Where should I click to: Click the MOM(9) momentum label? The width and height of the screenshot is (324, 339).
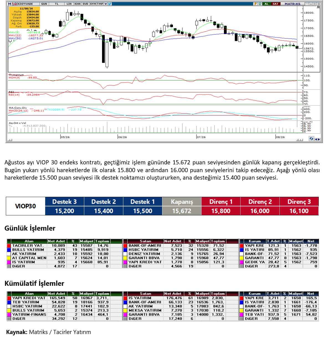(14, 78)
